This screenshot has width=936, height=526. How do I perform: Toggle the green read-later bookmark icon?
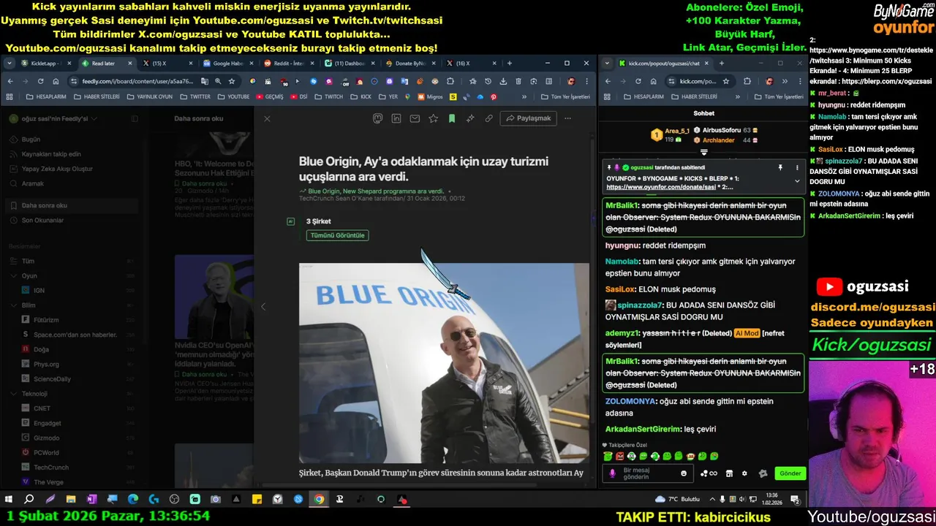[x=452, y=118]
